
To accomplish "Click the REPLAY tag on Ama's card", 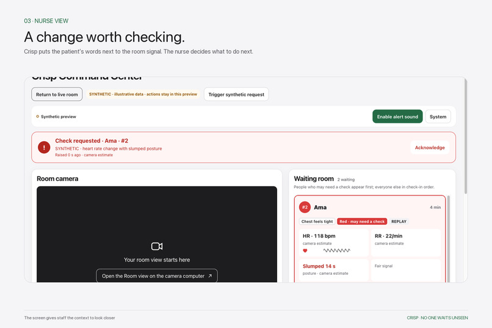I will [x=399, y=221].
